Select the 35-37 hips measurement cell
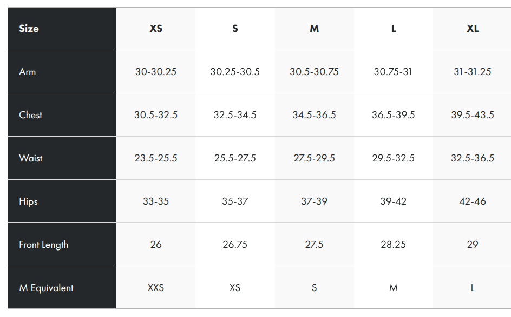 (235, 201)
